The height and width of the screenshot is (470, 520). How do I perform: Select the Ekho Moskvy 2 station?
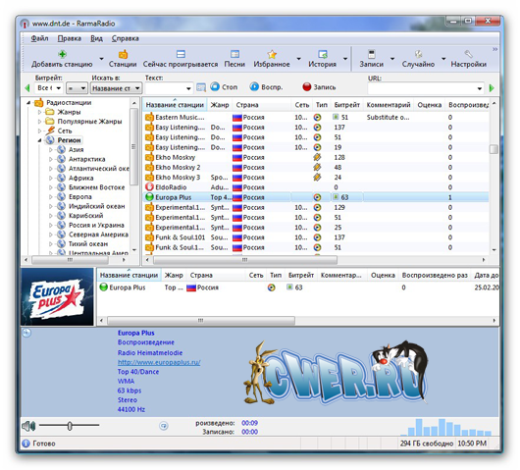coord(317,167)
